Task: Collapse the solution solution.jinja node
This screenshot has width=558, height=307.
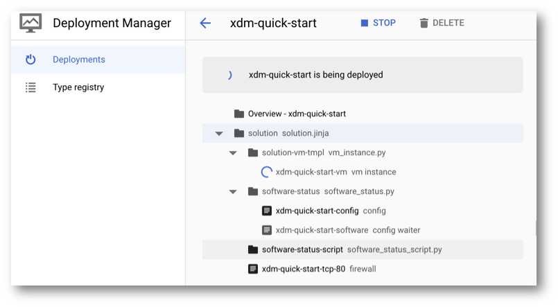Action: (219, 134)
